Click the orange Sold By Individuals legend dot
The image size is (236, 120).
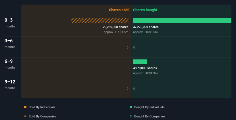coord(25,107)
